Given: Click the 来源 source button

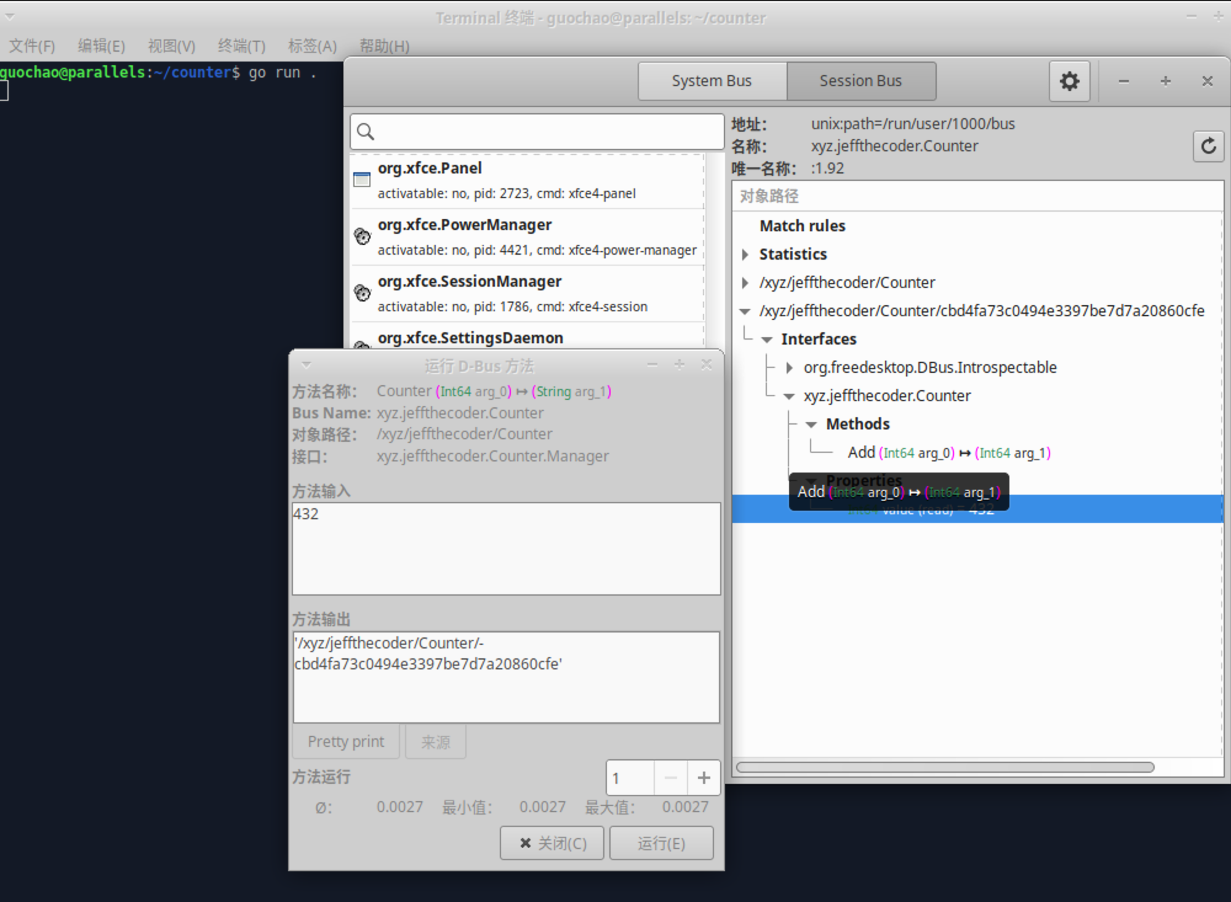Looking at the screenshot, I should point(436,741).
